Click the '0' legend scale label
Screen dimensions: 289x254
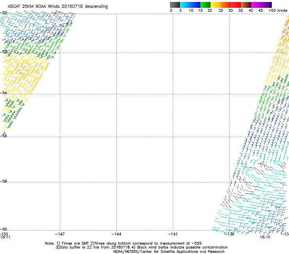coord(171,10)
